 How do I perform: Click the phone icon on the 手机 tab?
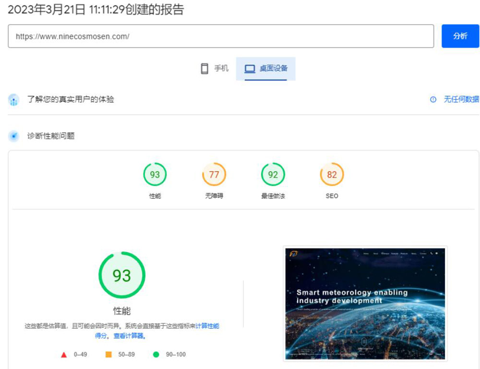(204, 69)
